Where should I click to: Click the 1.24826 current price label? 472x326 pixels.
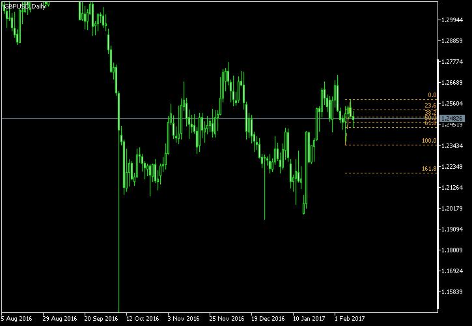[x=452, y=118]
